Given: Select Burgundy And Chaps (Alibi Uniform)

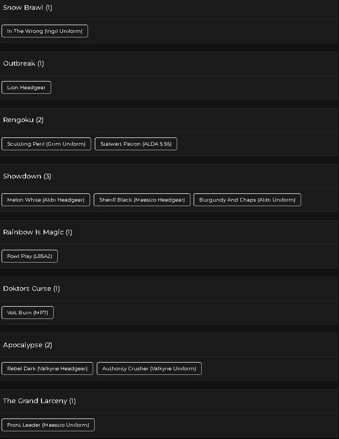Looking at the screenshot, I should pos(247,199).
